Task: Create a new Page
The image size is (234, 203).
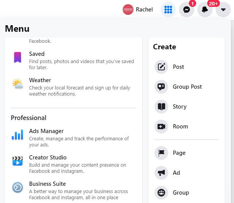Action: coord(187,153)
